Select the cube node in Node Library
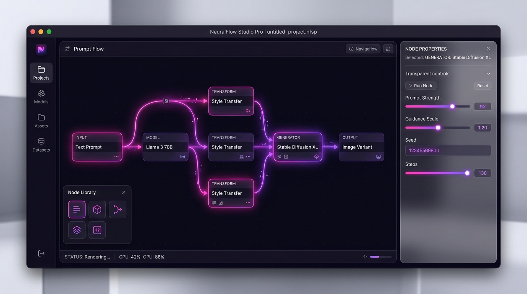 pyautogui.click(x=97, y=209)
